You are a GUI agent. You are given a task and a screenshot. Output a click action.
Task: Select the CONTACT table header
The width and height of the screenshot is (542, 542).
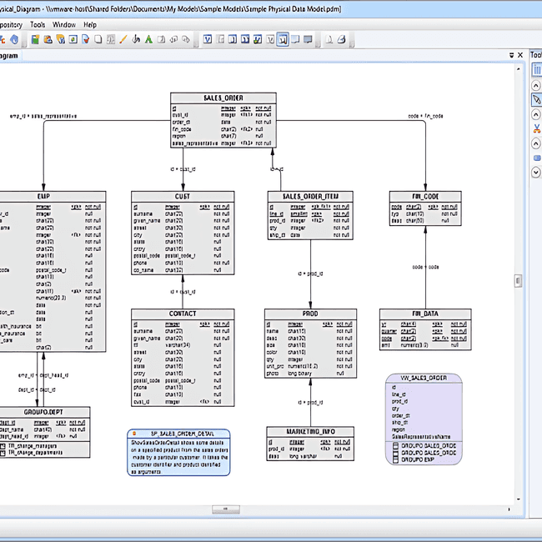click(183, 314)
